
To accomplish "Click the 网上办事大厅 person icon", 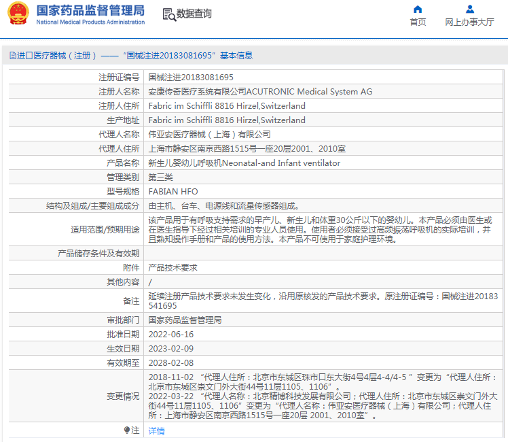I will coord(469,9).
